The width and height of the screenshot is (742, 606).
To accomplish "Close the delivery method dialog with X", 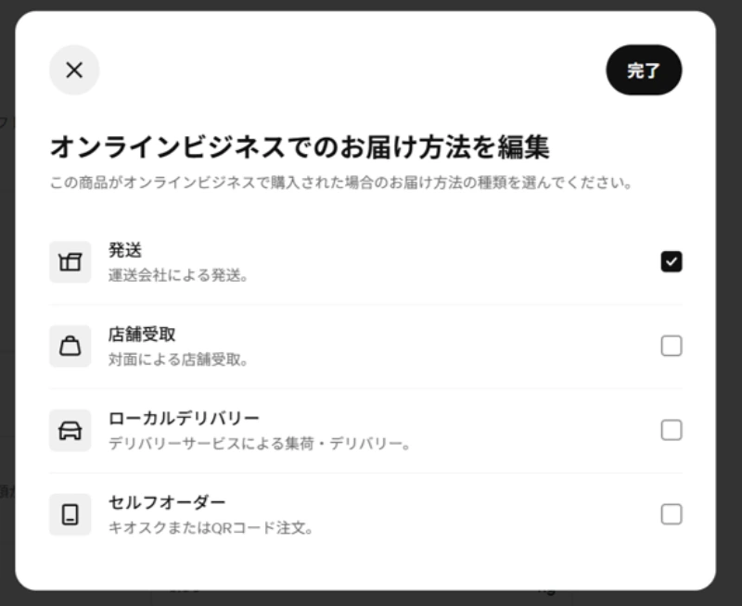I will point(74,70).
